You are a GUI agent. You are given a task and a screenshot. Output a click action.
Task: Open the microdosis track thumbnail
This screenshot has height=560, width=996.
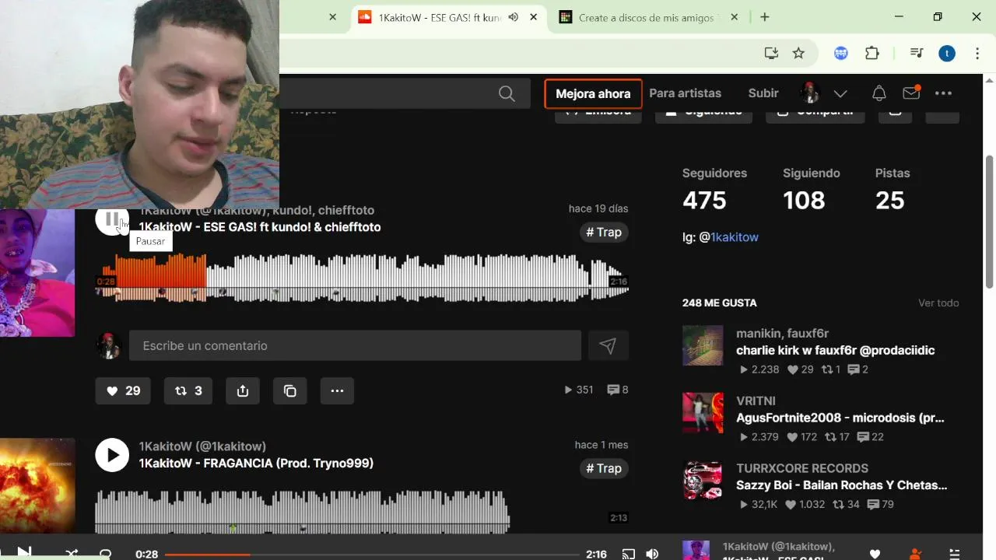(703, 412)
